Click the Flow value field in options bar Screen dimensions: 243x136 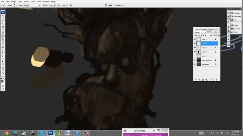63,5
